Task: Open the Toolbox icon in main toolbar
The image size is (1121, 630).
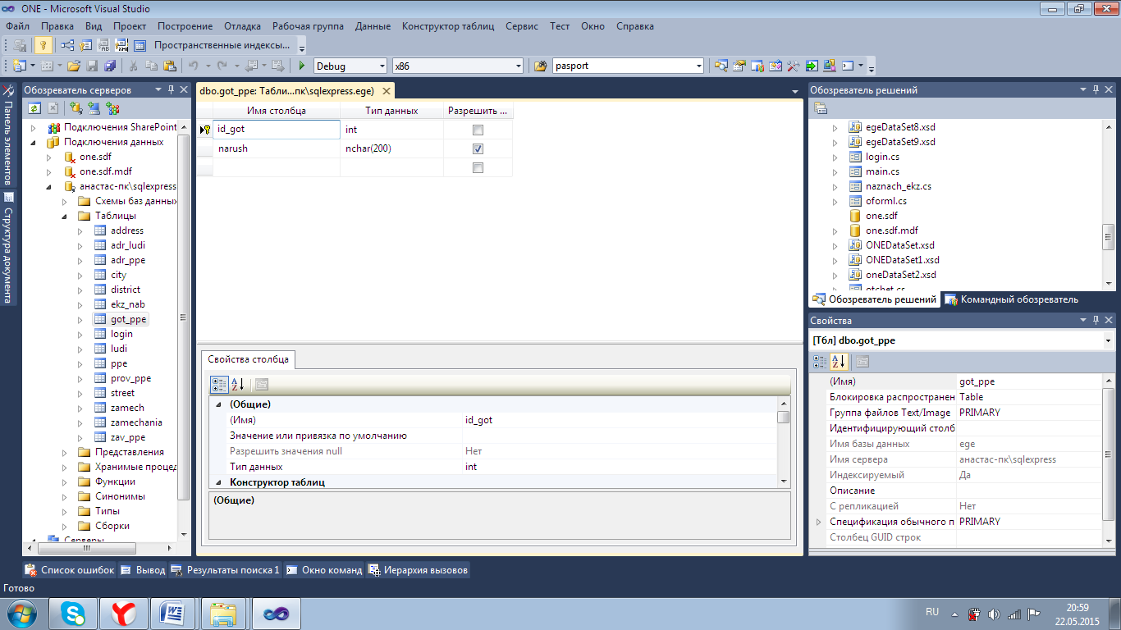Action: [x=794, y=66]
